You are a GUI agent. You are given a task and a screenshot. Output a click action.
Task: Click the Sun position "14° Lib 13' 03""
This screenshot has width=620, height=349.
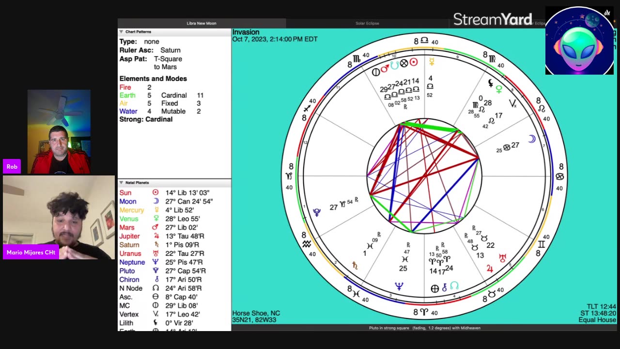point(187,193)
